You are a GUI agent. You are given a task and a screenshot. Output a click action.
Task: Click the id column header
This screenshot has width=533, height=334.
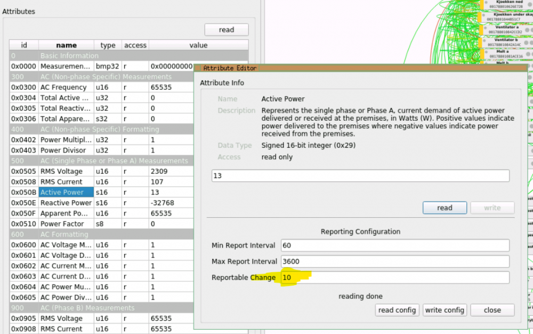tap(23, 45)
